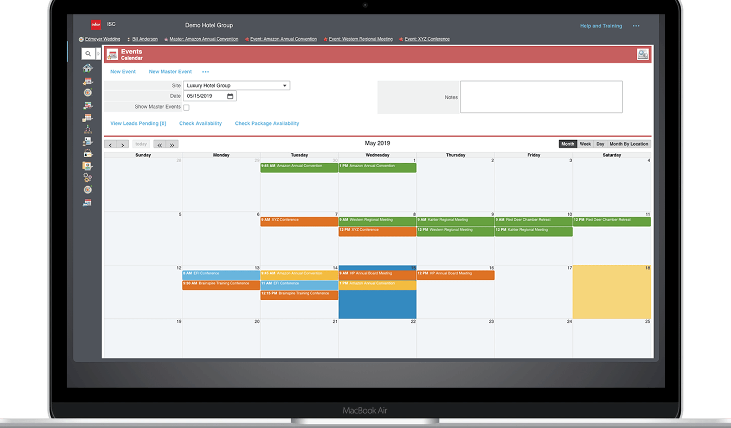Click the Events calendar header icon
This screenshot has width=731, height=428.
(112, 54)
